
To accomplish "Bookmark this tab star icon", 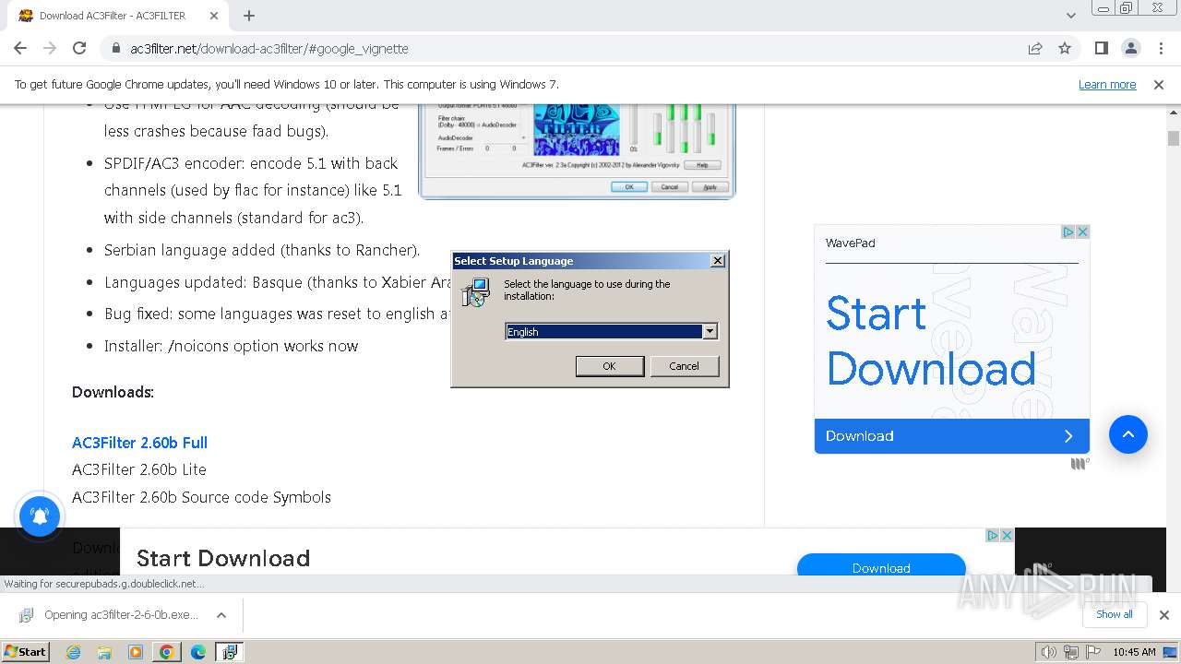I will (x=1065, y=48).
